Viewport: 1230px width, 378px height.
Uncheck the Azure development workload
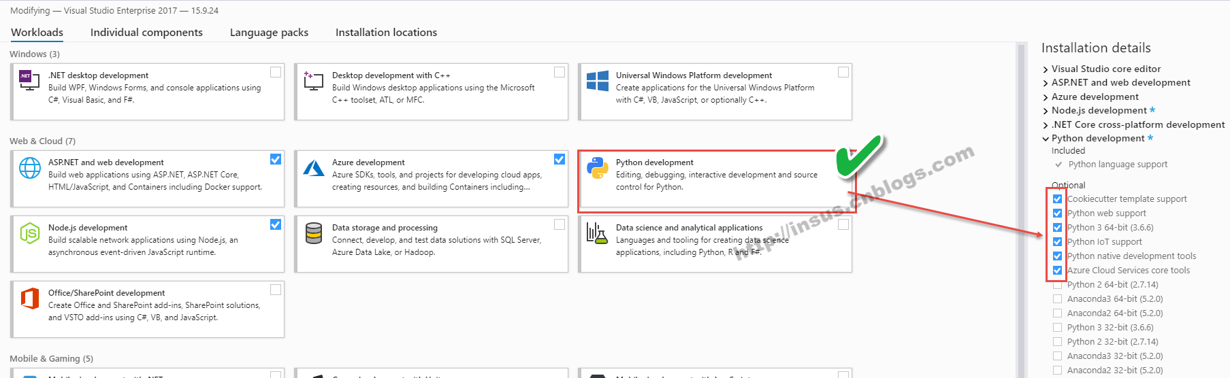560,159
